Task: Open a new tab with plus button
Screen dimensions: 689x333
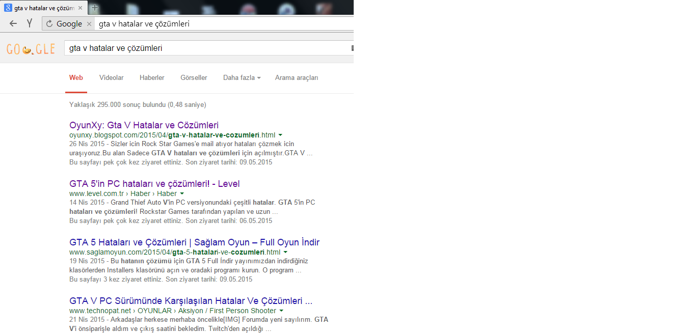Action: (94, 8)
